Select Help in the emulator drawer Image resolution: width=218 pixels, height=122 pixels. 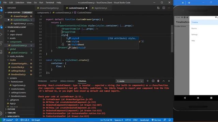193,41
